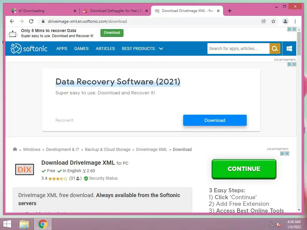Click the address bar URL
The width and height of the screenshot is (307, 230).
point(87,21)
